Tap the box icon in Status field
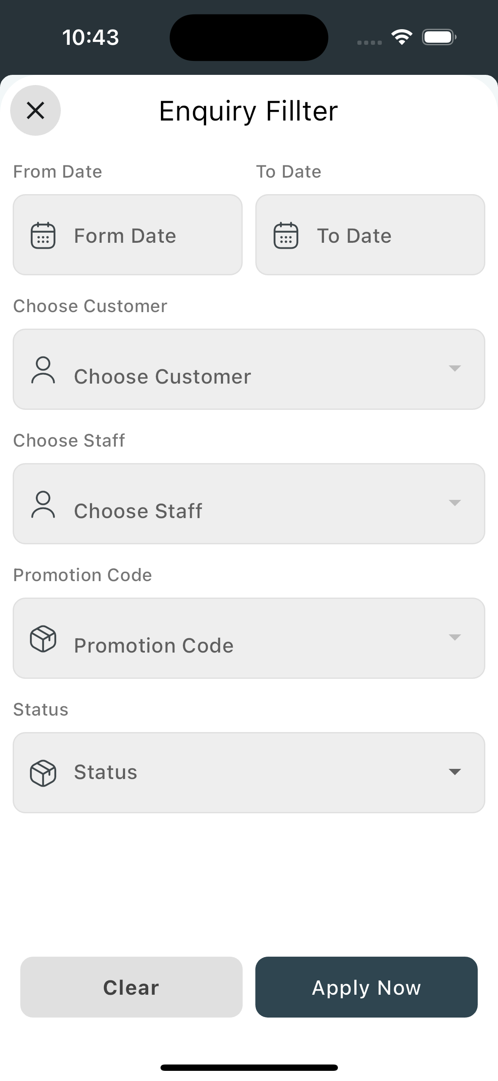The image size is (498, 1081). 43,773
